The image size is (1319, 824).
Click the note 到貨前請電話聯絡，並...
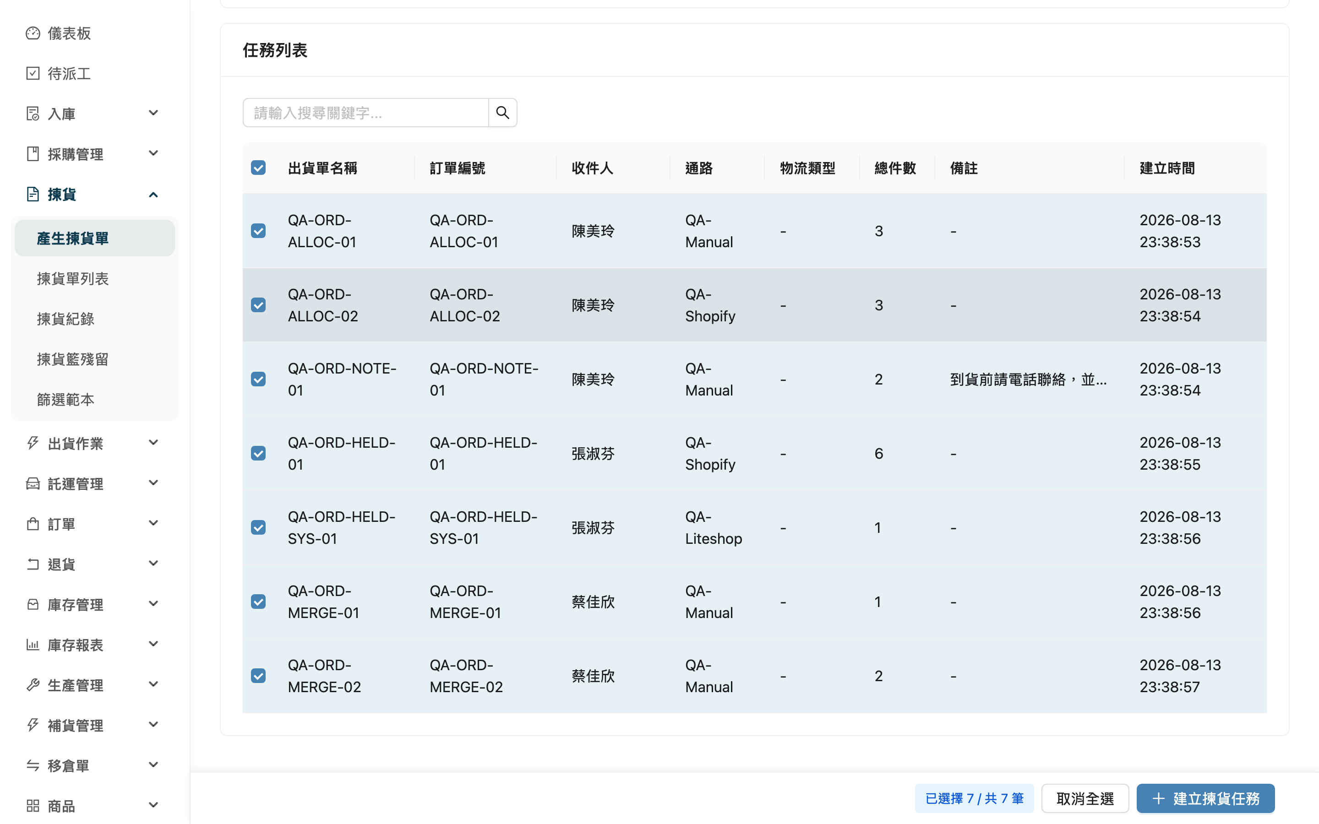1028,379
